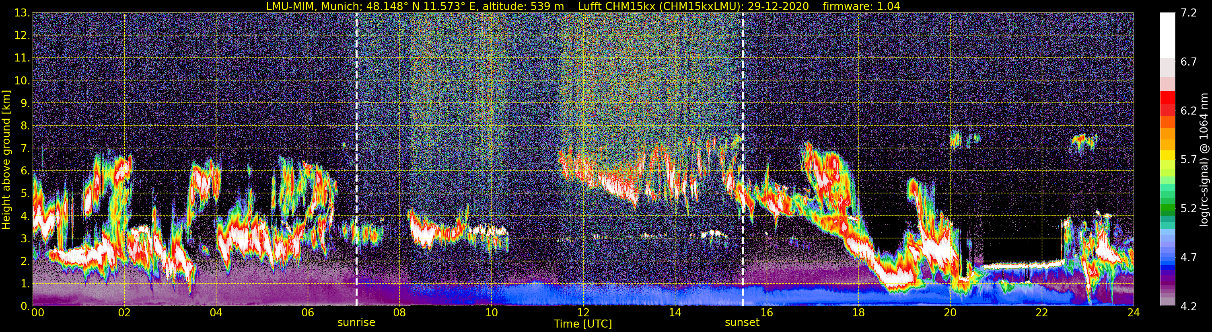Click height tick label '2.'

point(25,262)
